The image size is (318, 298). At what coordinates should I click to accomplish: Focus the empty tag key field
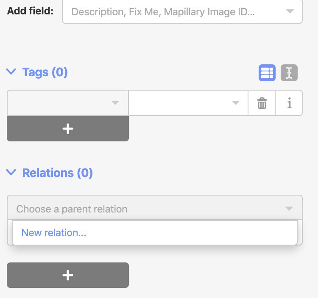pyautogui.click(x=68, y=103)
